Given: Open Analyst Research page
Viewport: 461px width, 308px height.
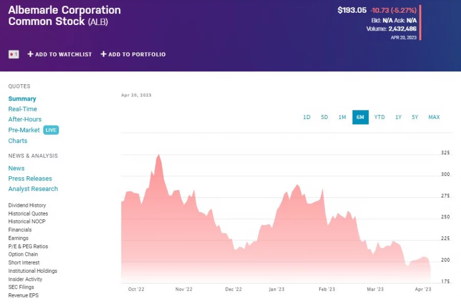Looking at the screenshot, I should (x=33, y=188).
